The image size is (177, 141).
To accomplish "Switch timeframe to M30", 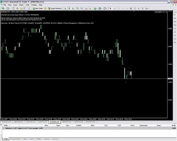I will 175,25.
